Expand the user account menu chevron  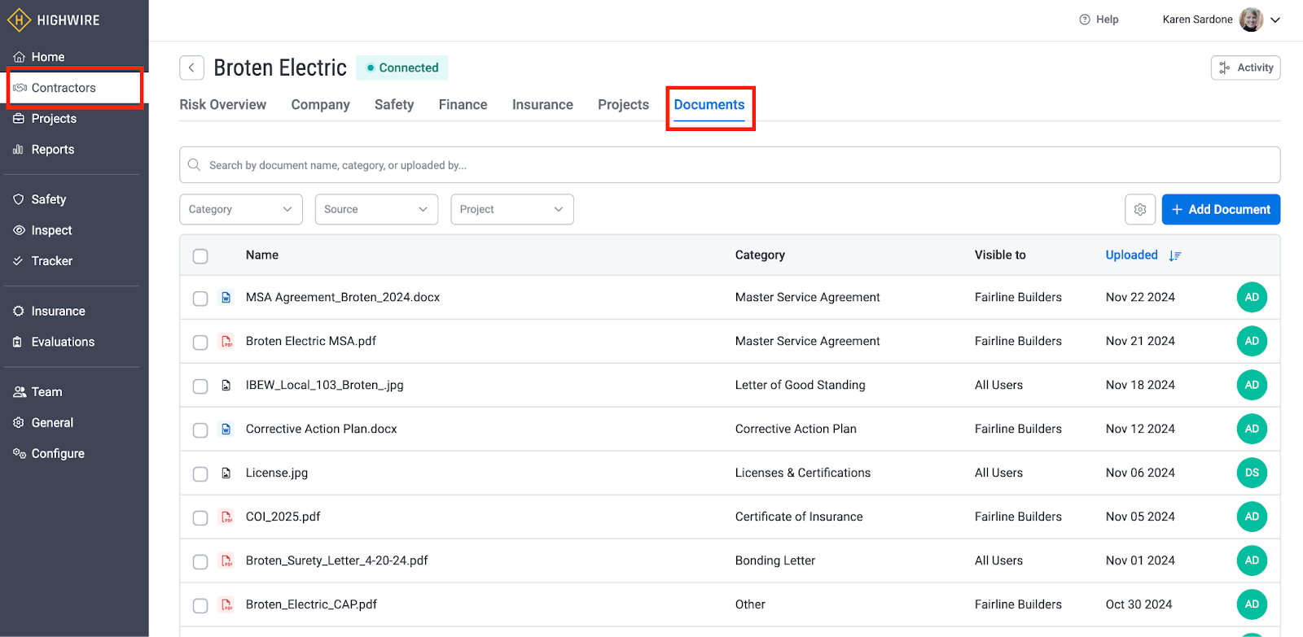click(1275, 20)
